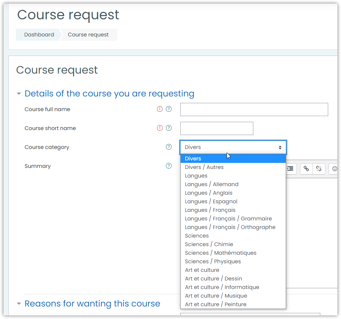341x319 pixels.
Task: Click Details of the course heading link
Action: click(109, 94)
